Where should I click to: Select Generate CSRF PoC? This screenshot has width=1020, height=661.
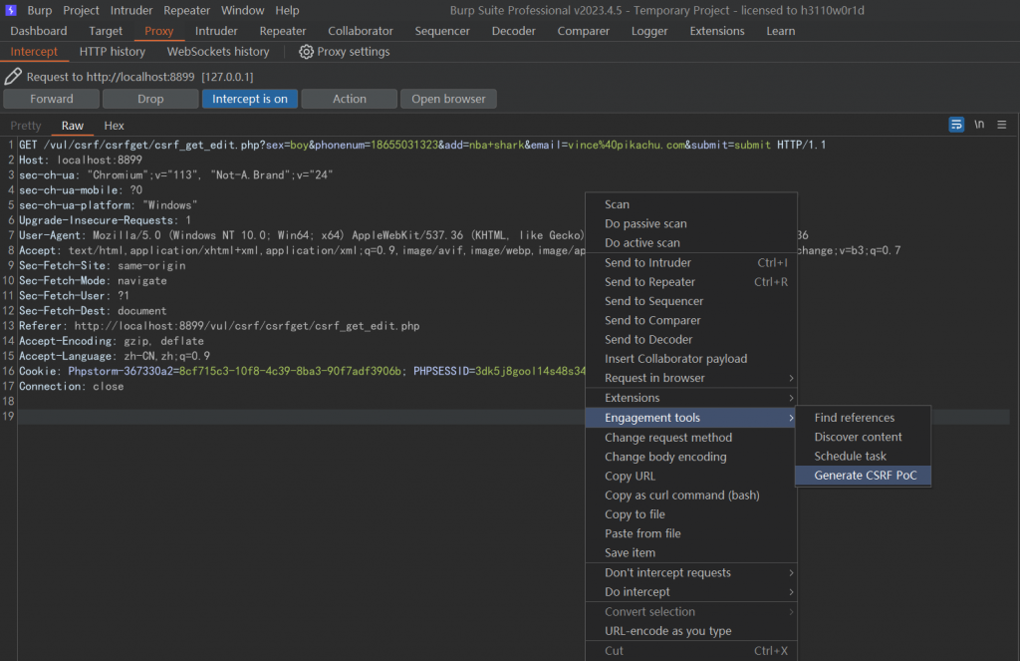tap(865, 476)
